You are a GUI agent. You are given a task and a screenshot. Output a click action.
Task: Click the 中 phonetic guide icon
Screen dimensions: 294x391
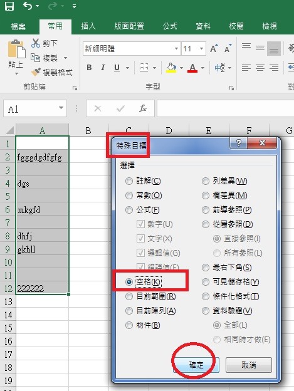point(219,68)
